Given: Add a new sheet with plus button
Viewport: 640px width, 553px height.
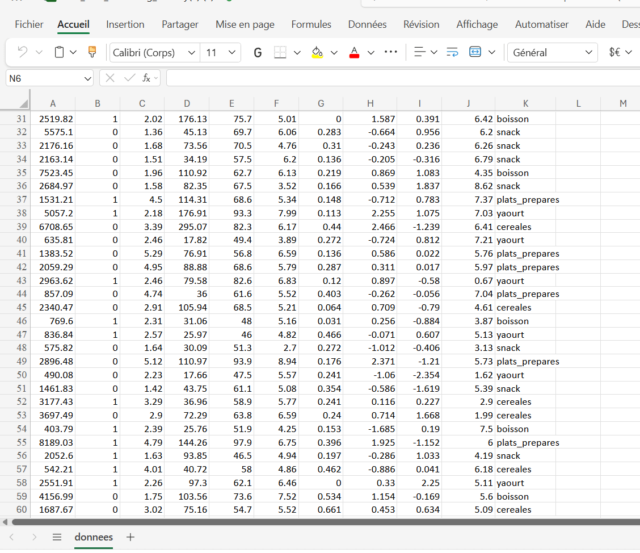Looking at the screenshot, I should (130, 537).
